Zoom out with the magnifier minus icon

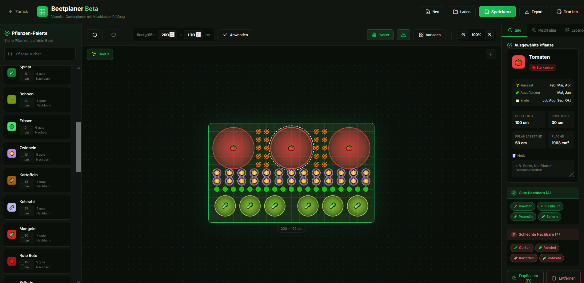coord(463,35)
